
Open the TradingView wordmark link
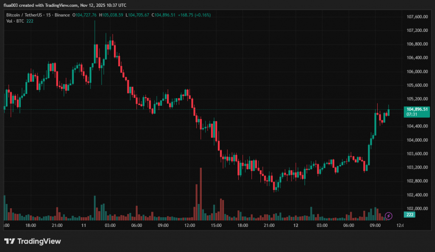click(x=39, y=241)
